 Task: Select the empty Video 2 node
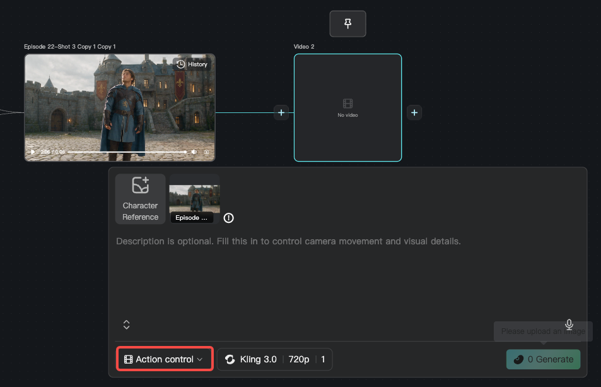(x=347, y=108)
